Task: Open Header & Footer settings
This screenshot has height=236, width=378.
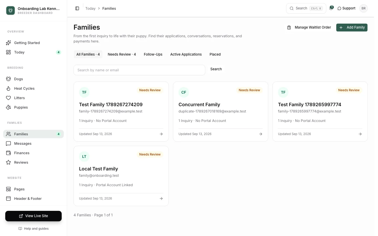Action: pyautogui.click(x=33, y=199)
